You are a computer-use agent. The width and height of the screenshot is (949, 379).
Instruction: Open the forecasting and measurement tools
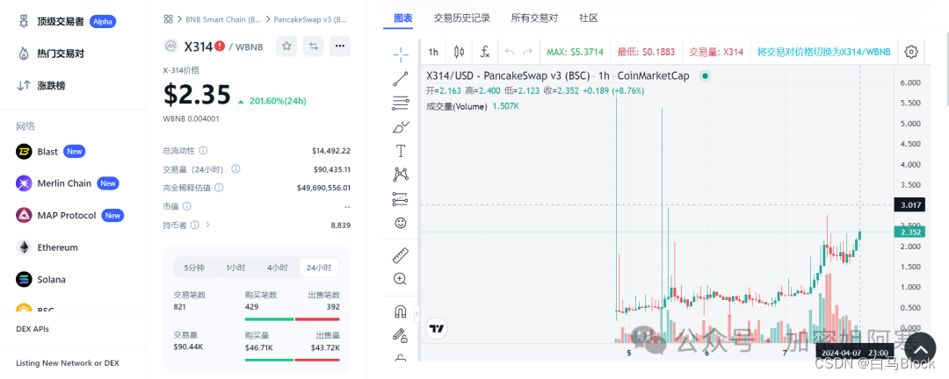click(401, 198)
